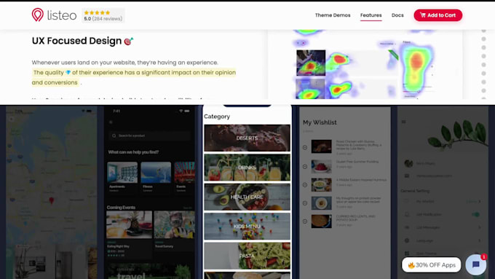Open the 30% OFF Apps promo button
Viewport: 495px width, 279px height.
431,264
